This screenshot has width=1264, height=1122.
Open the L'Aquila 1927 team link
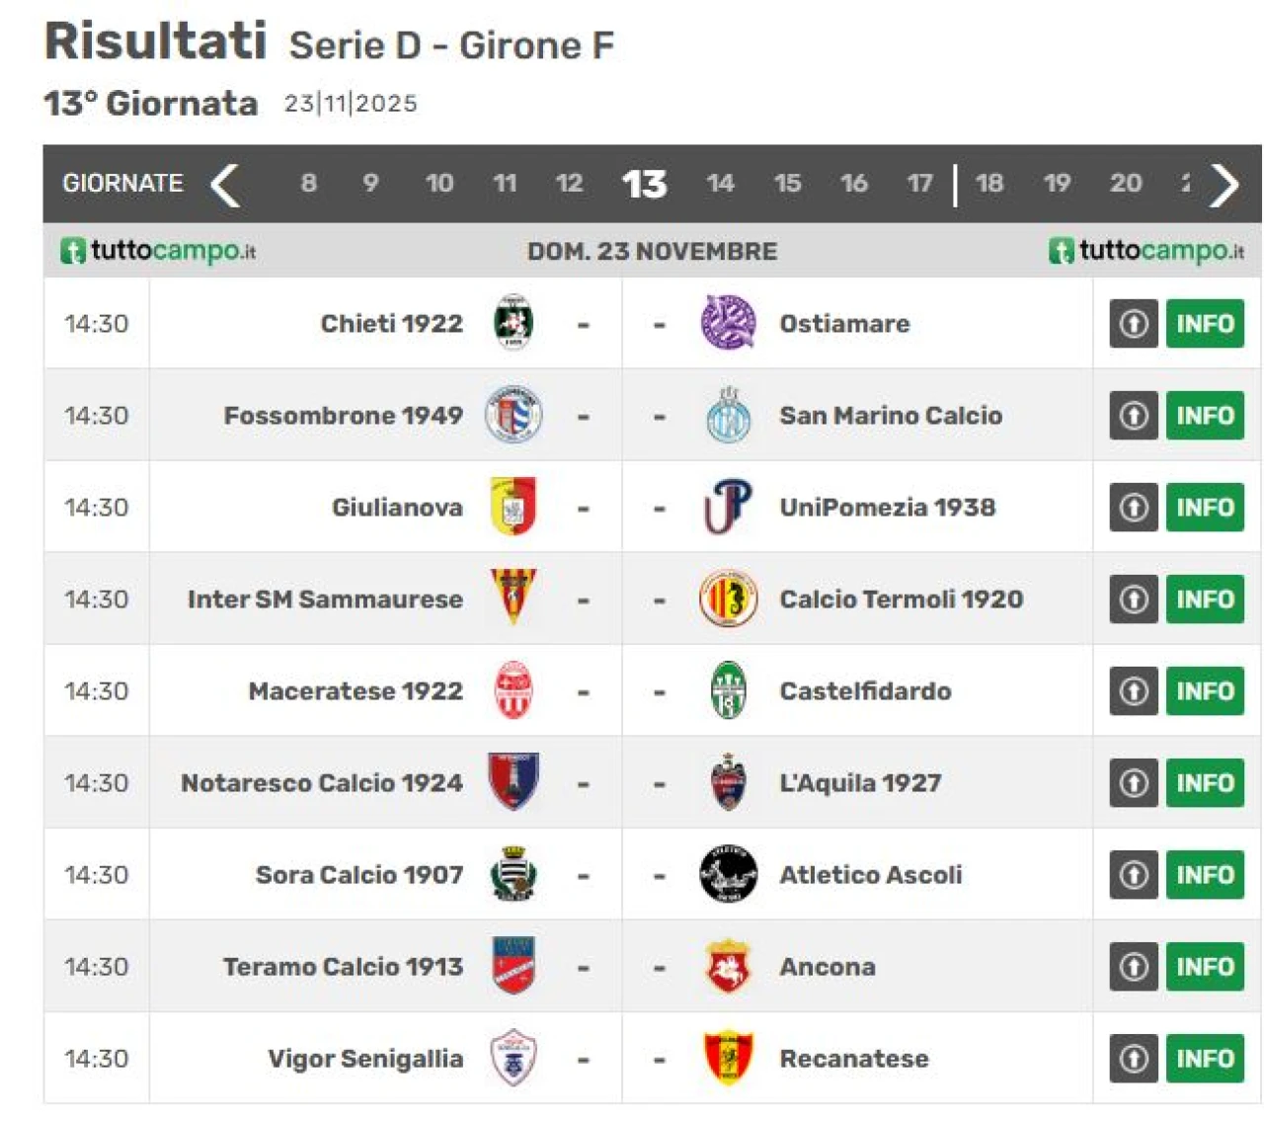(859, 782)
